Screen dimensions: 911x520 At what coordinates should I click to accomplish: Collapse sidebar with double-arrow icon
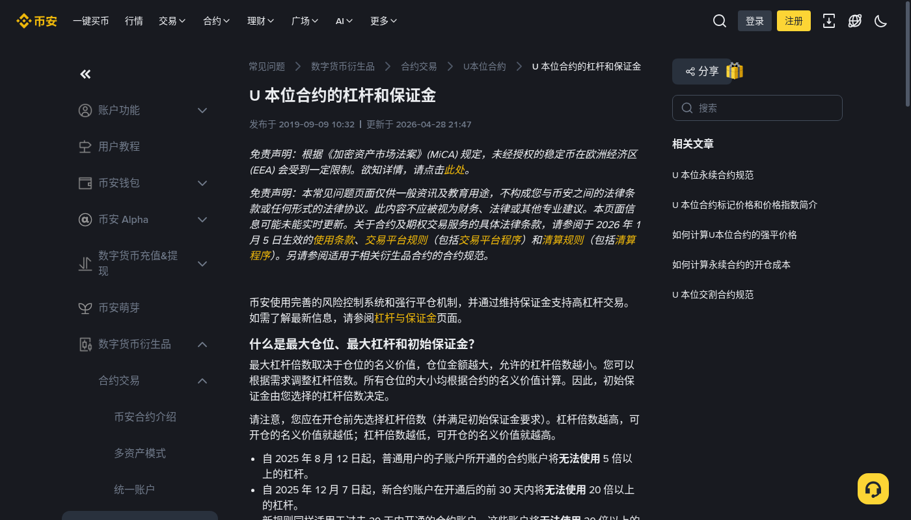coord(85,74)
